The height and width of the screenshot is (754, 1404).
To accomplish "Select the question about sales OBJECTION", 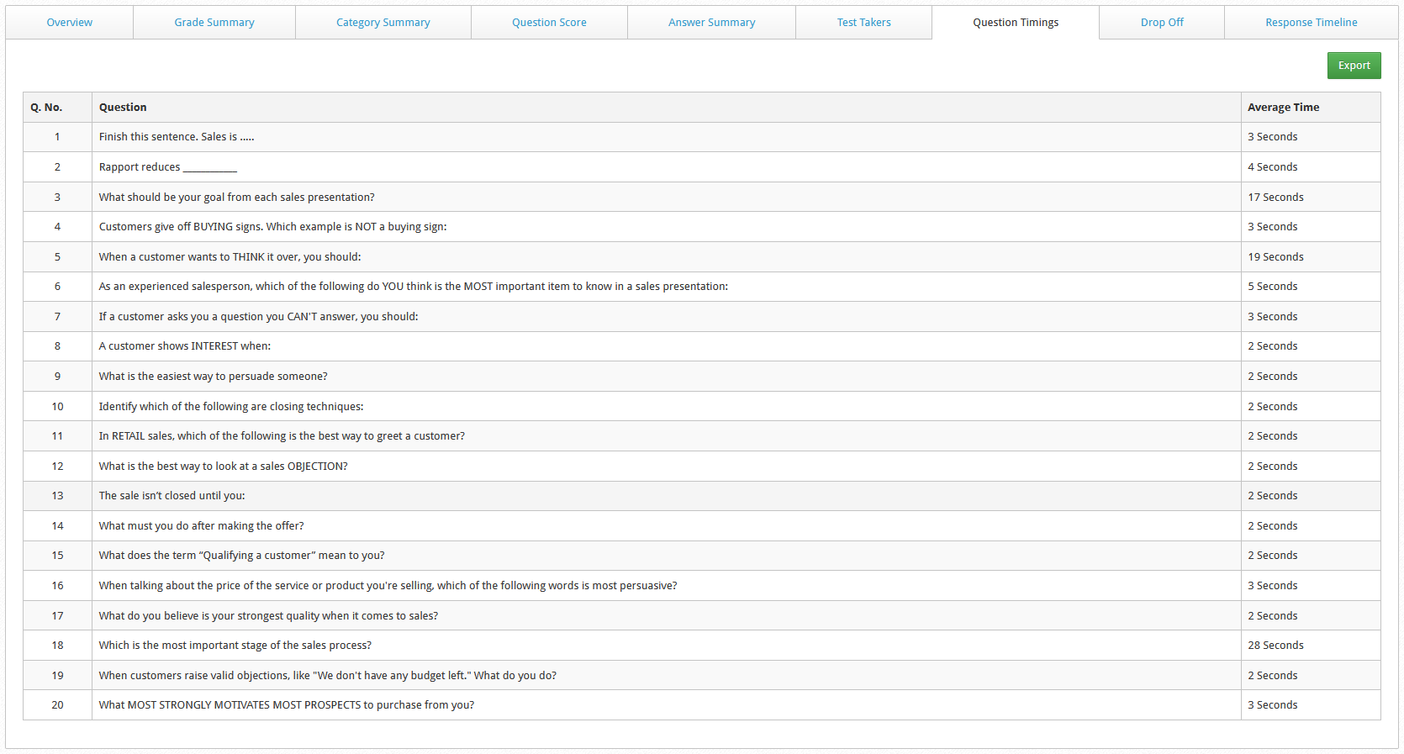I will click(x=223, y=467).
